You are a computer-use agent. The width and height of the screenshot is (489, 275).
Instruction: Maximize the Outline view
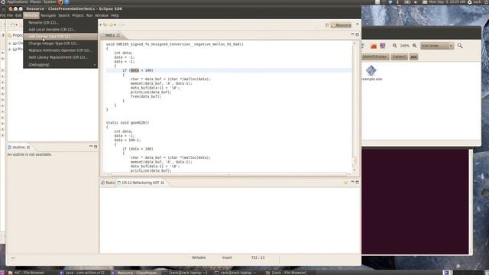coord(96,146)
